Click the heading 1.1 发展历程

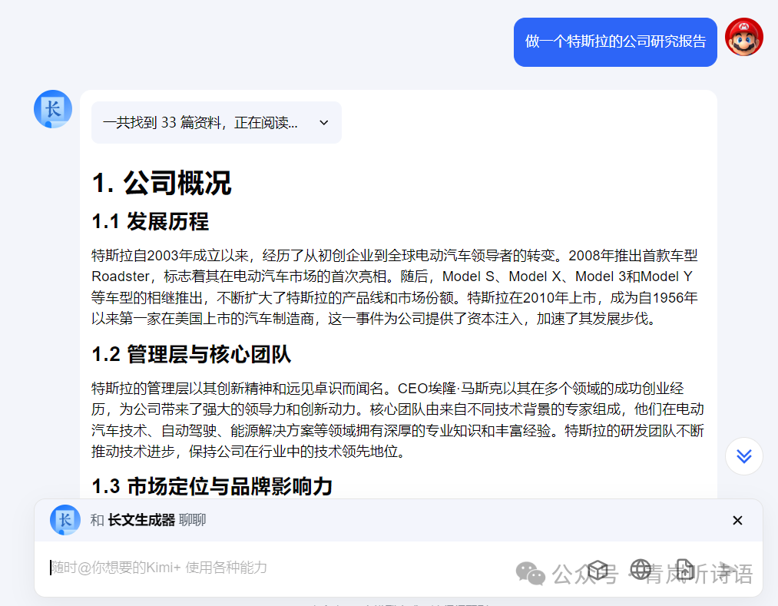pyautogui.click(x=151, y=221)
